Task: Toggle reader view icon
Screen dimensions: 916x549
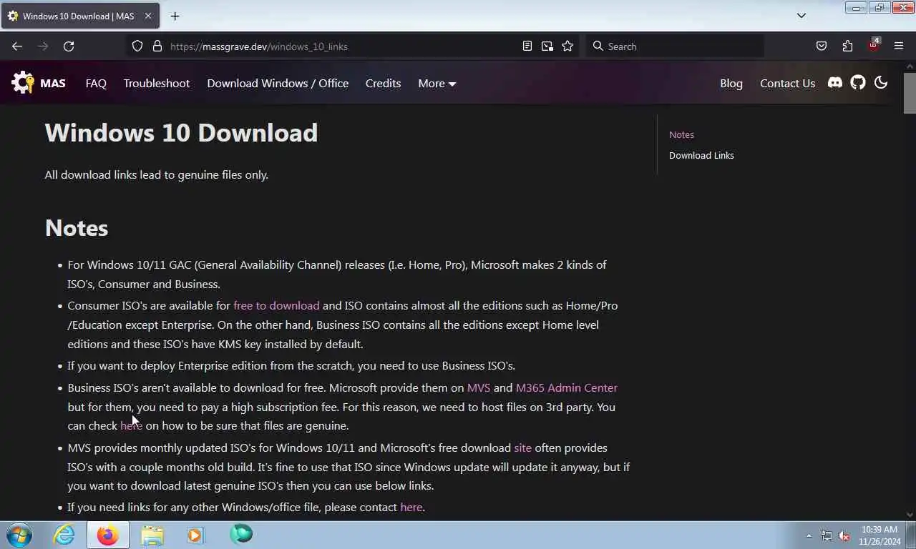Action: pos(527,46)
